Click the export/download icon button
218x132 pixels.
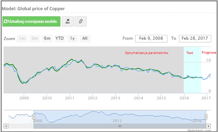(68, 21)
